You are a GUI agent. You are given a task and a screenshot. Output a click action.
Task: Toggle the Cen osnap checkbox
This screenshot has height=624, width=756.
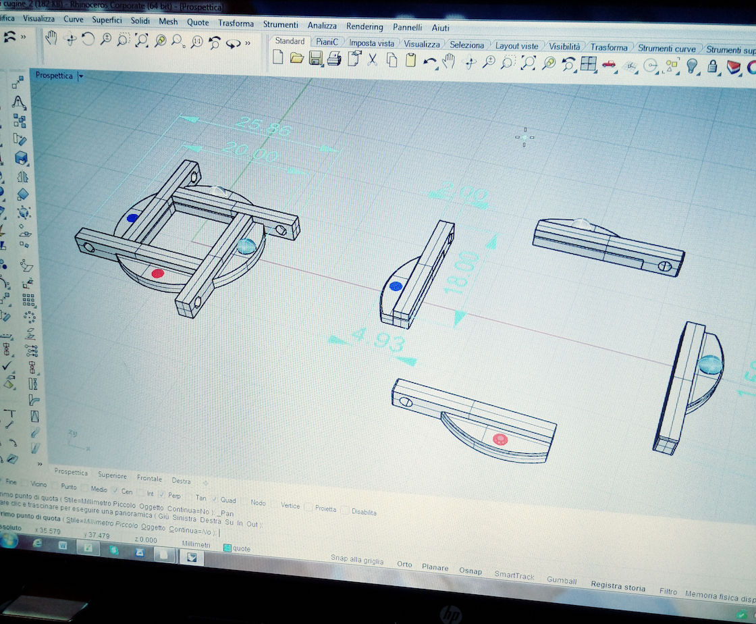115,490
